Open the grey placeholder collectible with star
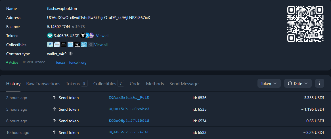331x139 pixels. pos(91,44)
